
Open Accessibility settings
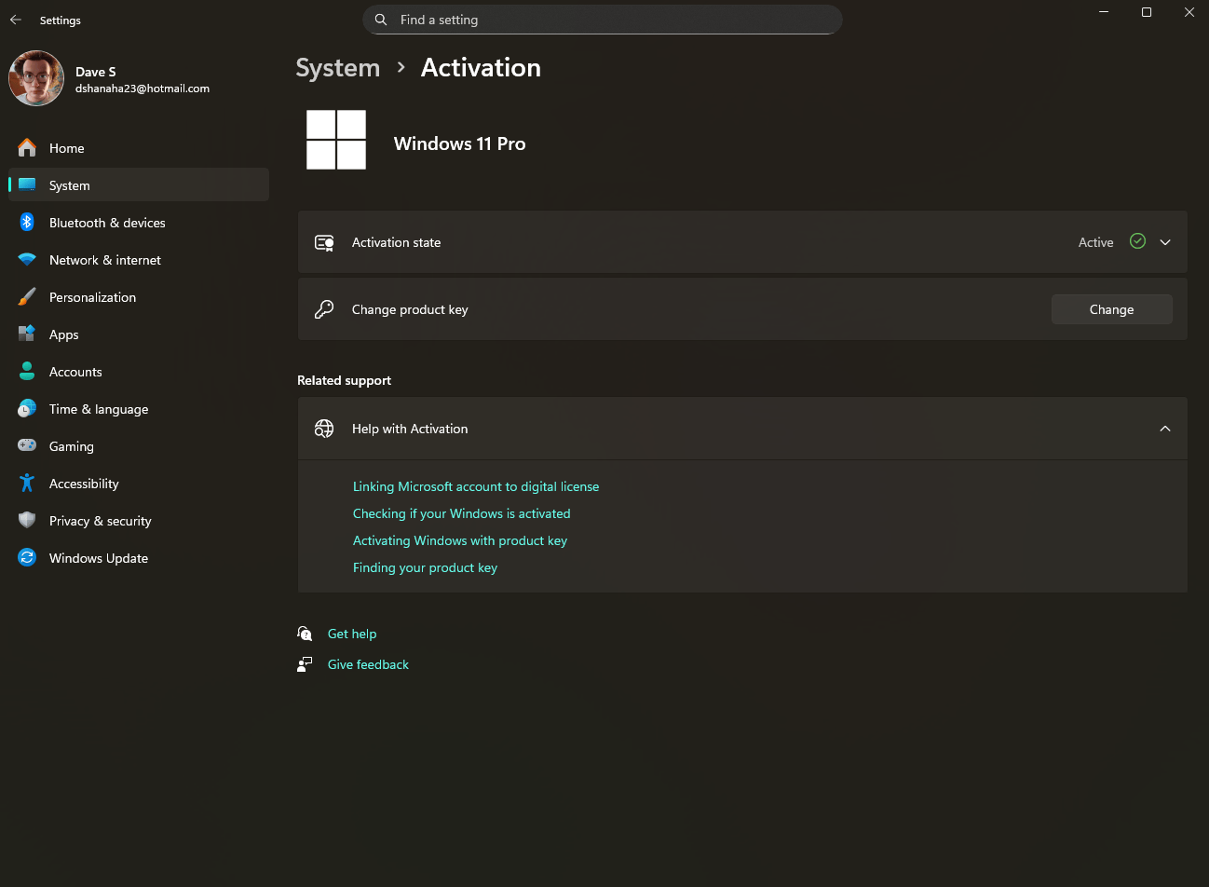click(x=139, y=484)
